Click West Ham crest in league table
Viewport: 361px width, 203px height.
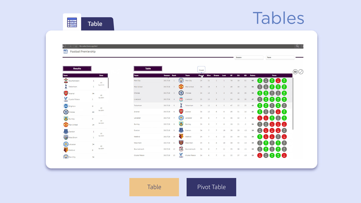pyautogui.click(x=181, y=143)
